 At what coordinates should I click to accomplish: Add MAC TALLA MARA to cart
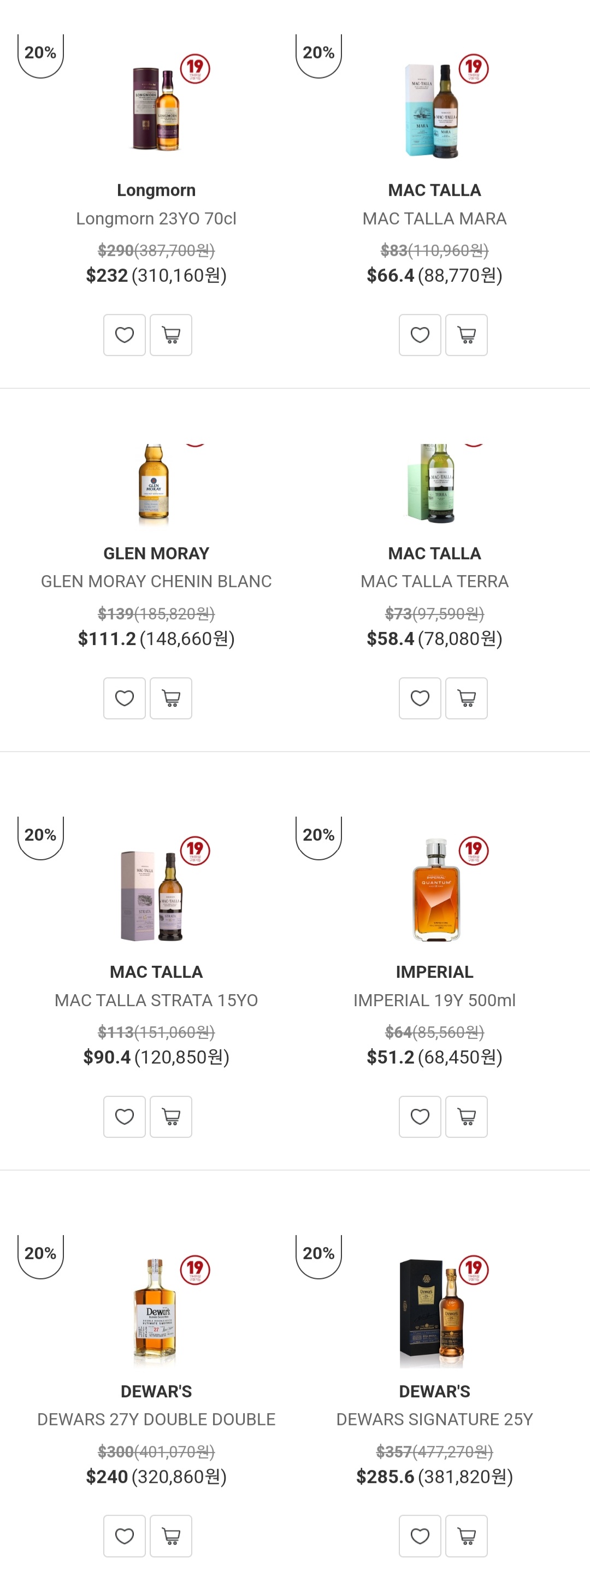click(467, 335)
